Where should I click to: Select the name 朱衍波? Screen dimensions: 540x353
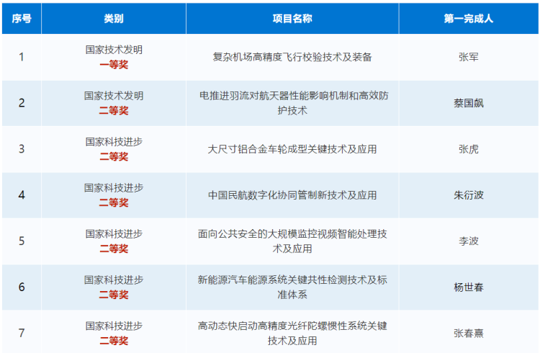[x=469, y=195]
